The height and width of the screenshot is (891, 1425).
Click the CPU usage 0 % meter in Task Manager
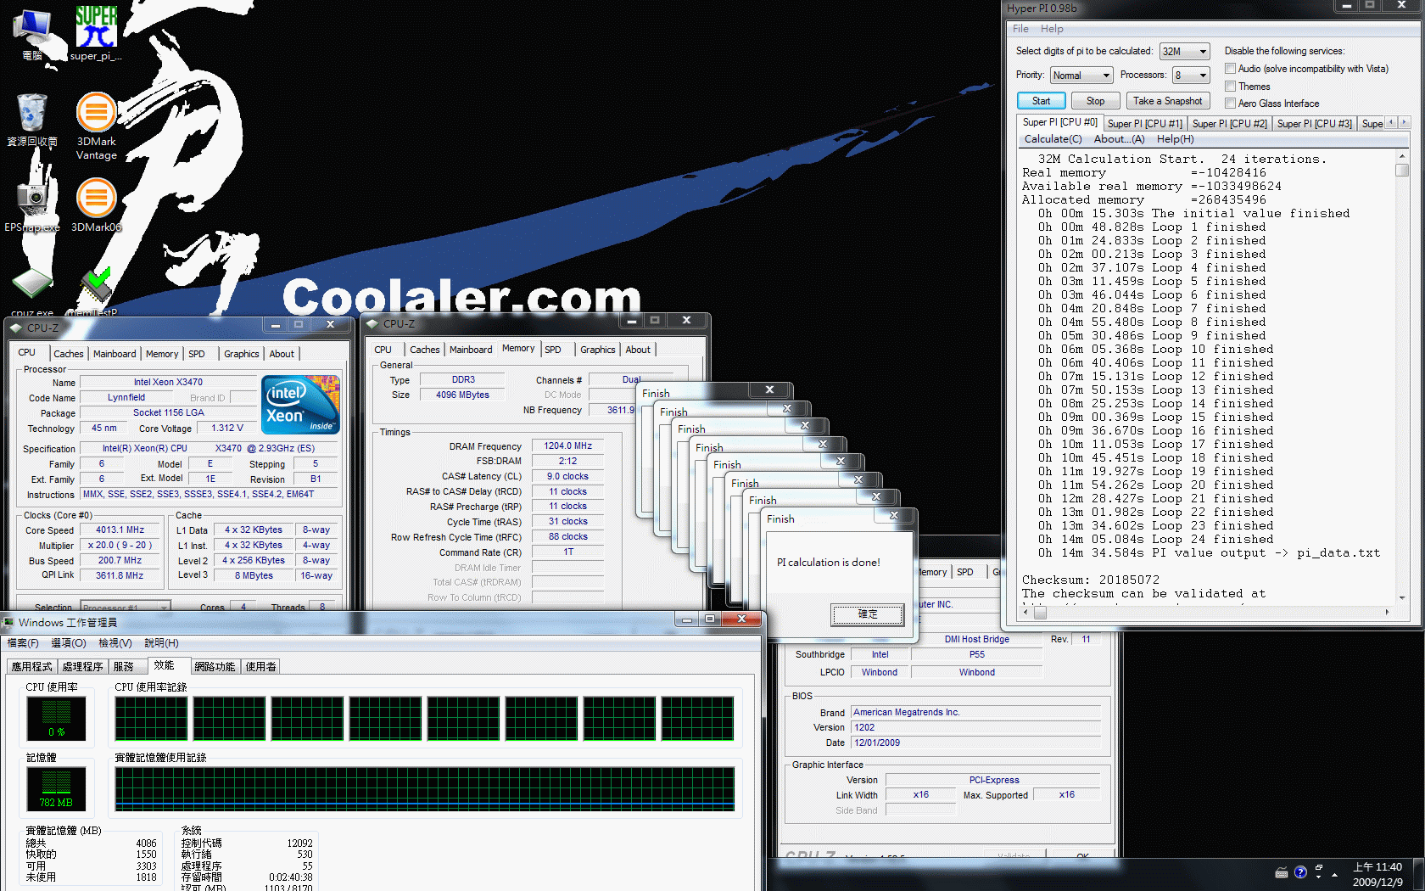pyautogui.click(x=56, y=719)
